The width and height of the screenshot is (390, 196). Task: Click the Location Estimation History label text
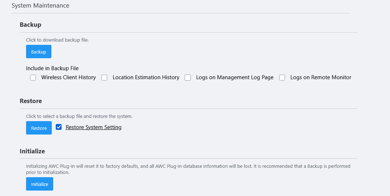(x=146, y=77)
